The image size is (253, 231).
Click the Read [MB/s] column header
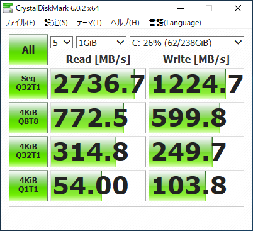pos(98,59)
